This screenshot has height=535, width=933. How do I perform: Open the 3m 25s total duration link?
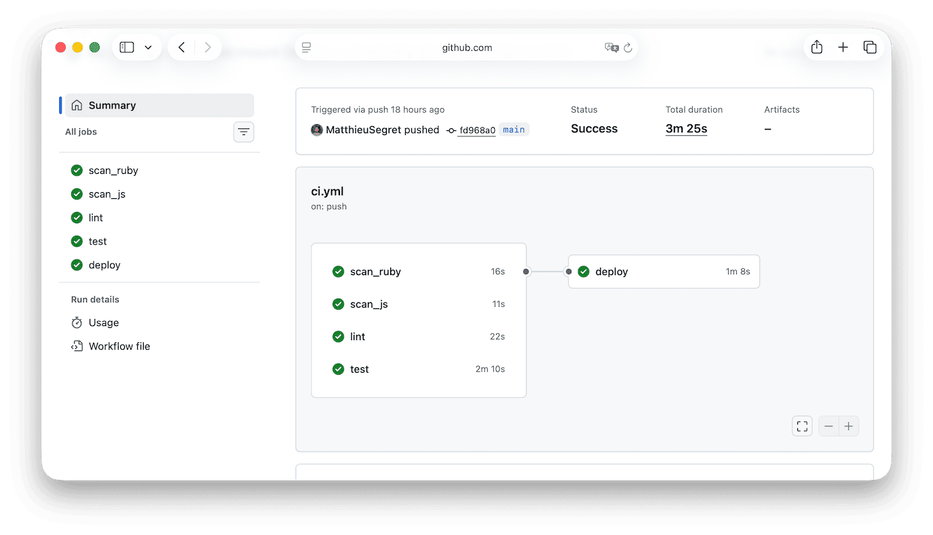pos(685,128)
